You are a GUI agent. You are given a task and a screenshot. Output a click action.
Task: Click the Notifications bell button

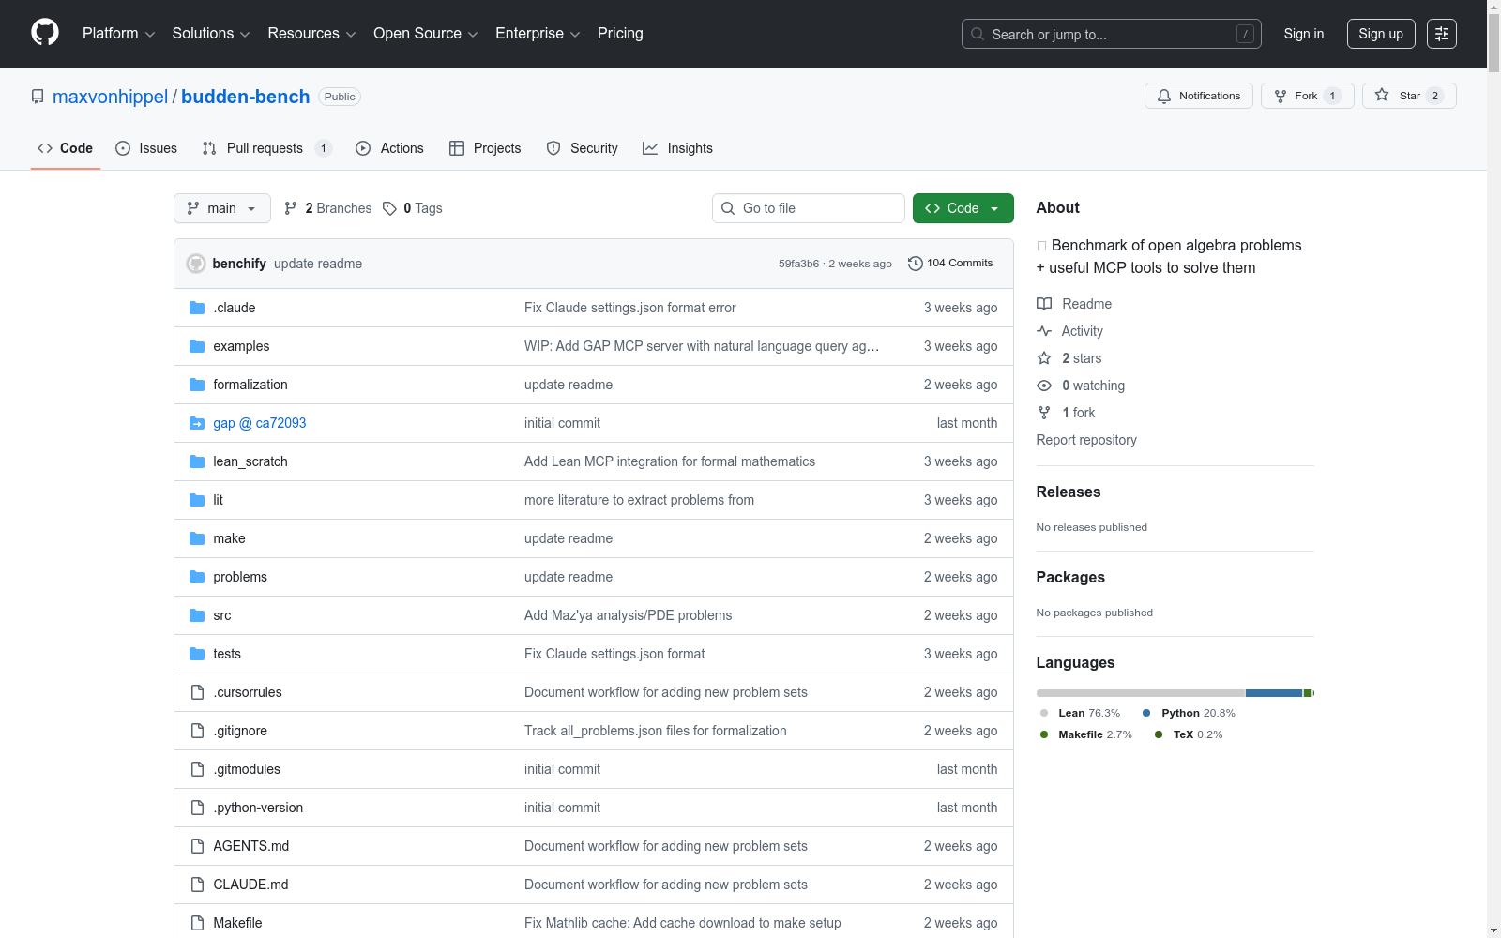[x=1198, y=96]
